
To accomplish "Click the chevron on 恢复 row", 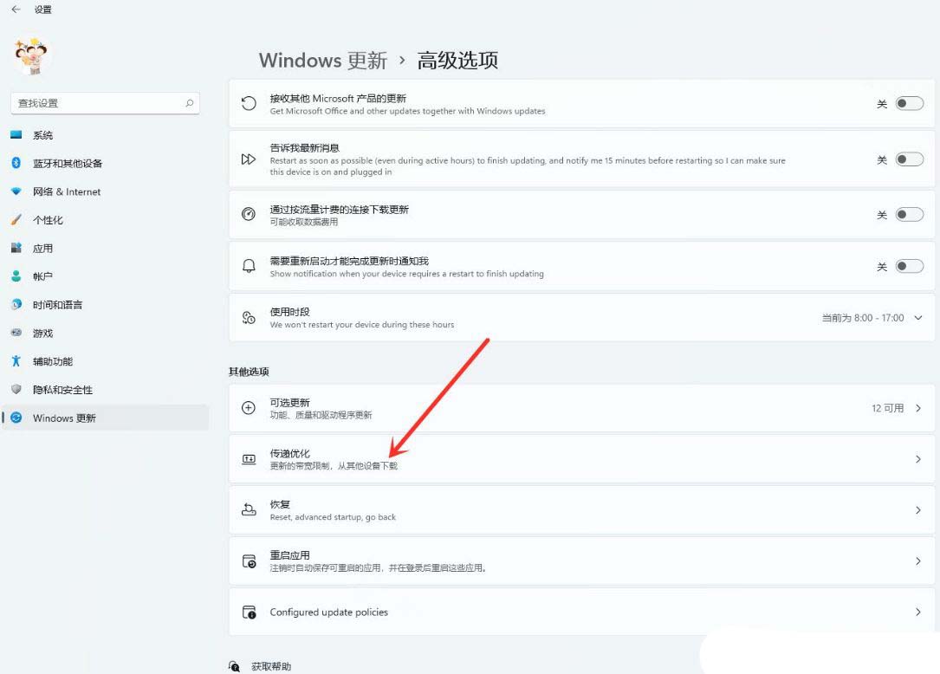I will pos(917,510).
